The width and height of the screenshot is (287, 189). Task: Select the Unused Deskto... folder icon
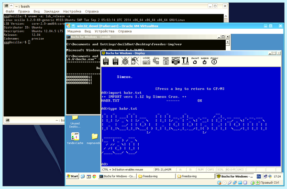point(75,122)
